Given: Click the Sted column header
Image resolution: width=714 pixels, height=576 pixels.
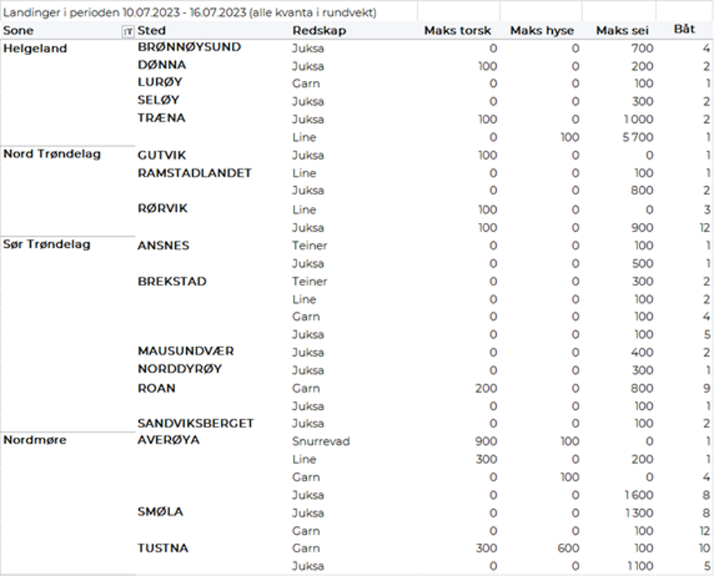Looking at the screenshot, I should [152, 31].
